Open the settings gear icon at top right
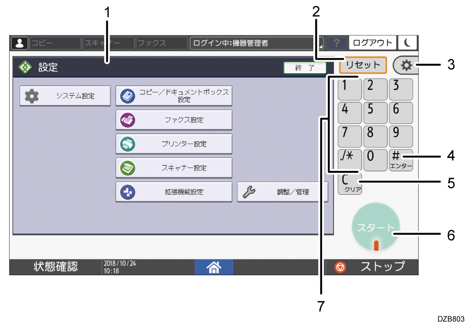The height and width of the screenshot is (325, 466). click(x=406, y=65)
